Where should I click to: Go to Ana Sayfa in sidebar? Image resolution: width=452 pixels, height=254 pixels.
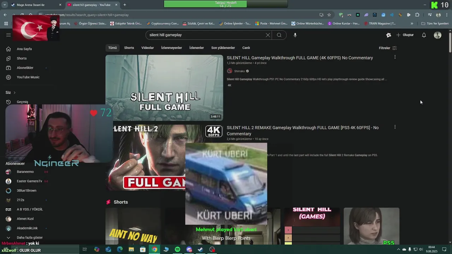tap(24, 49)
